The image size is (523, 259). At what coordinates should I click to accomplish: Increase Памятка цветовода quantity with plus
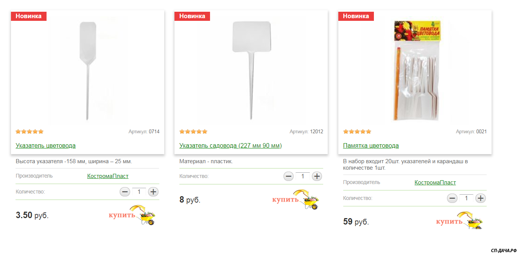(x=480, y=198)
